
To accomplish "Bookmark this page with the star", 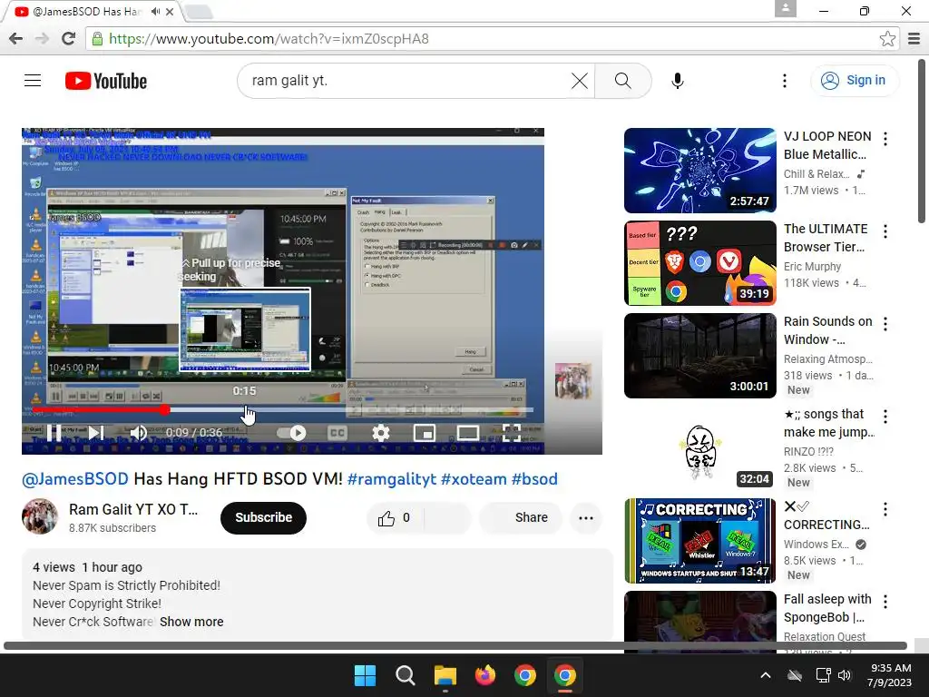I will 887,39.
